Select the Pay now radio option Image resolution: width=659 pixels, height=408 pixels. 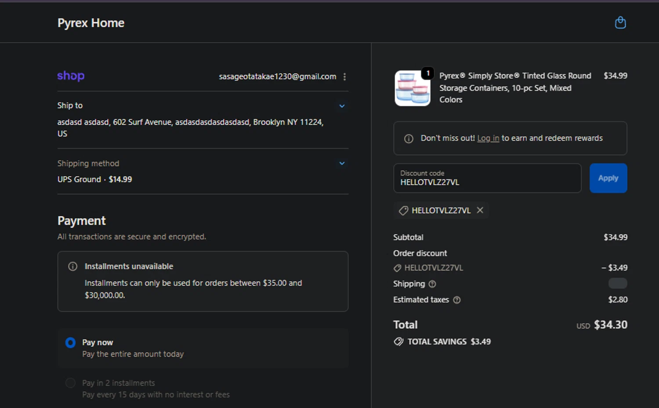point(70,342)
